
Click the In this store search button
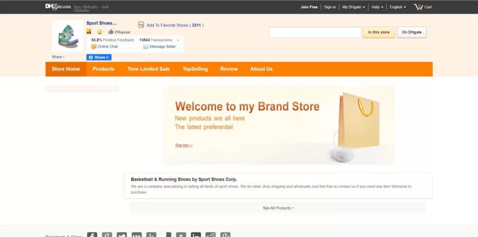[379, 32]
